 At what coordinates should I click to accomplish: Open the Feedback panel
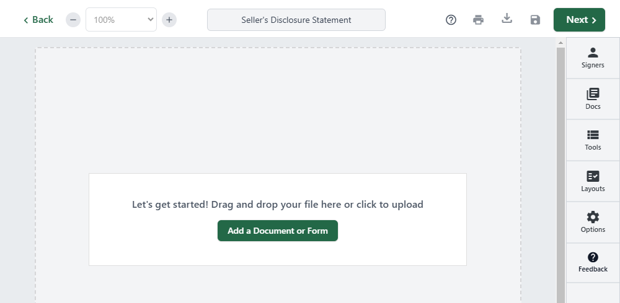[x=593, y=262]
